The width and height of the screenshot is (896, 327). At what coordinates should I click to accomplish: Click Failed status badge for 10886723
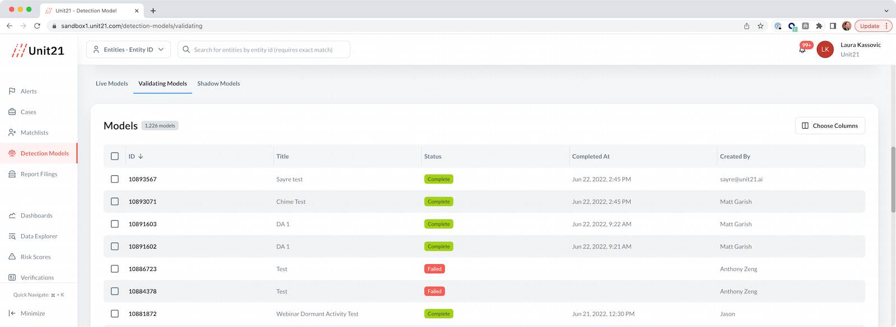point(435,269)
